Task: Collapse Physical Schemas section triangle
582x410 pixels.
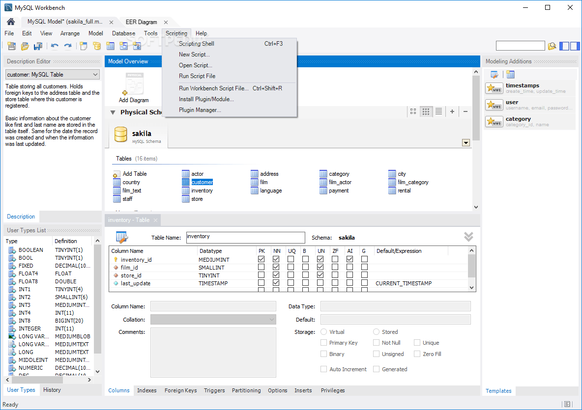Action: point(113,112)
